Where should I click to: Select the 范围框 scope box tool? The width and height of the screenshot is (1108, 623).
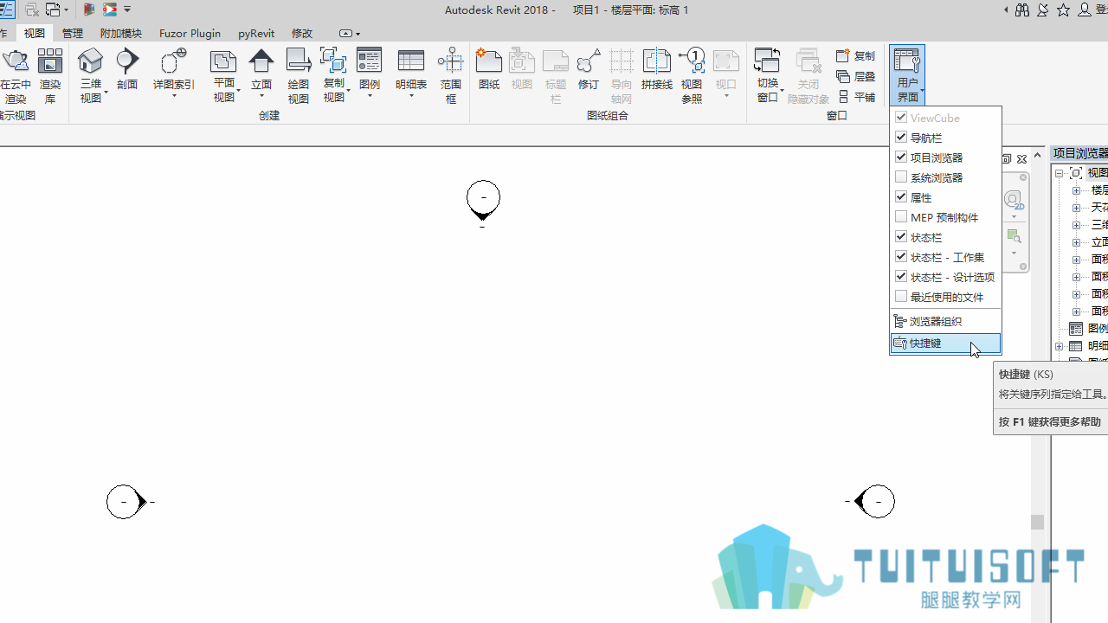451,76
